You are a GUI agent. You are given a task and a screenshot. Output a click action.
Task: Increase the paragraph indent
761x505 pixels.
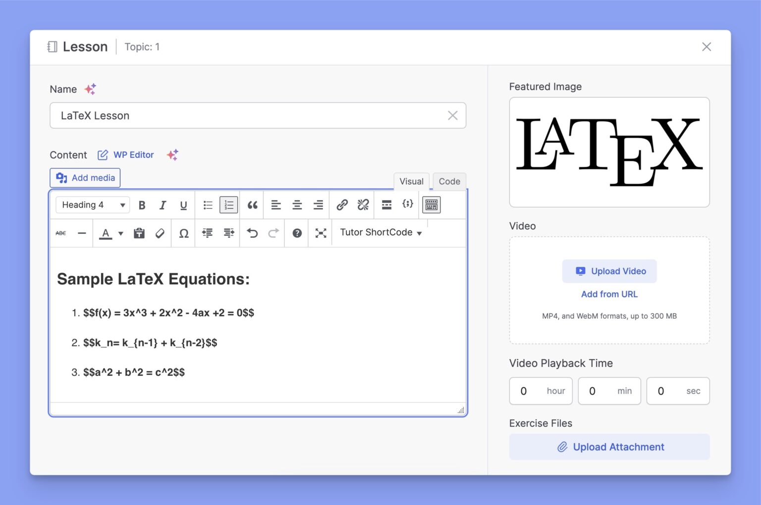(228, 233)
